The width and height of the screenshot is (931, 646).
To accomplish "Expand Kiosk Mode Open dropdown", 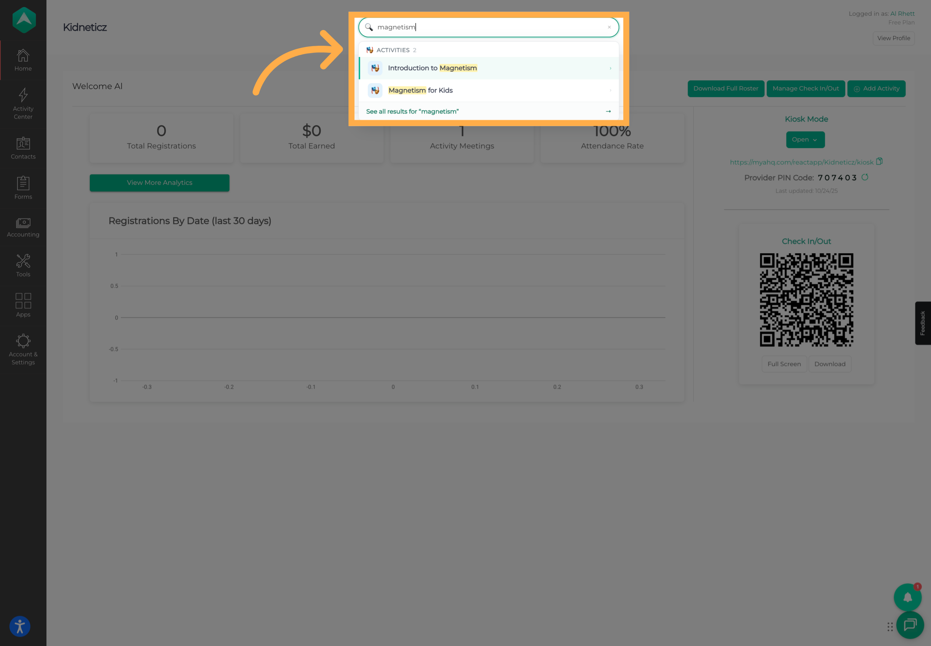I will coord(805,140).
